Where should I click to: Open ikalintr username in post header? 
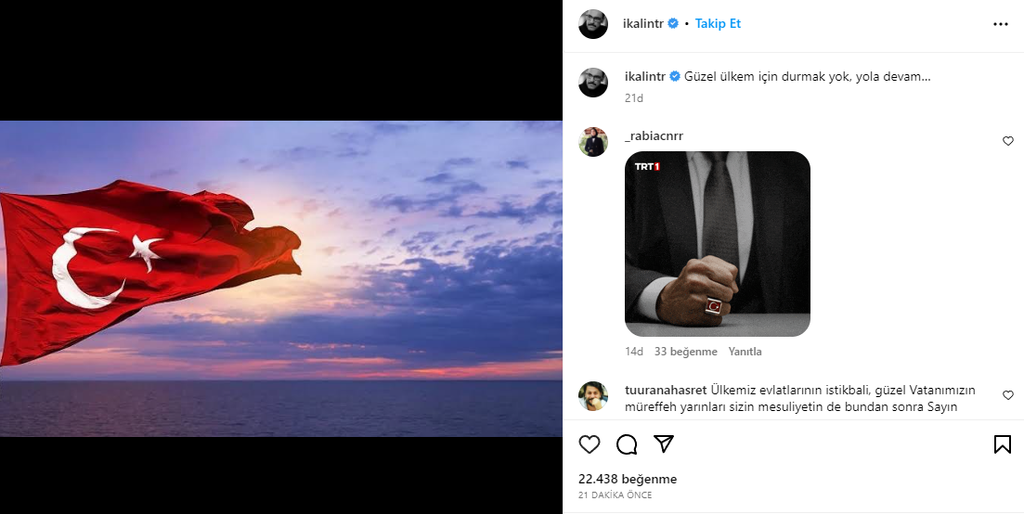tap(644, 24)
